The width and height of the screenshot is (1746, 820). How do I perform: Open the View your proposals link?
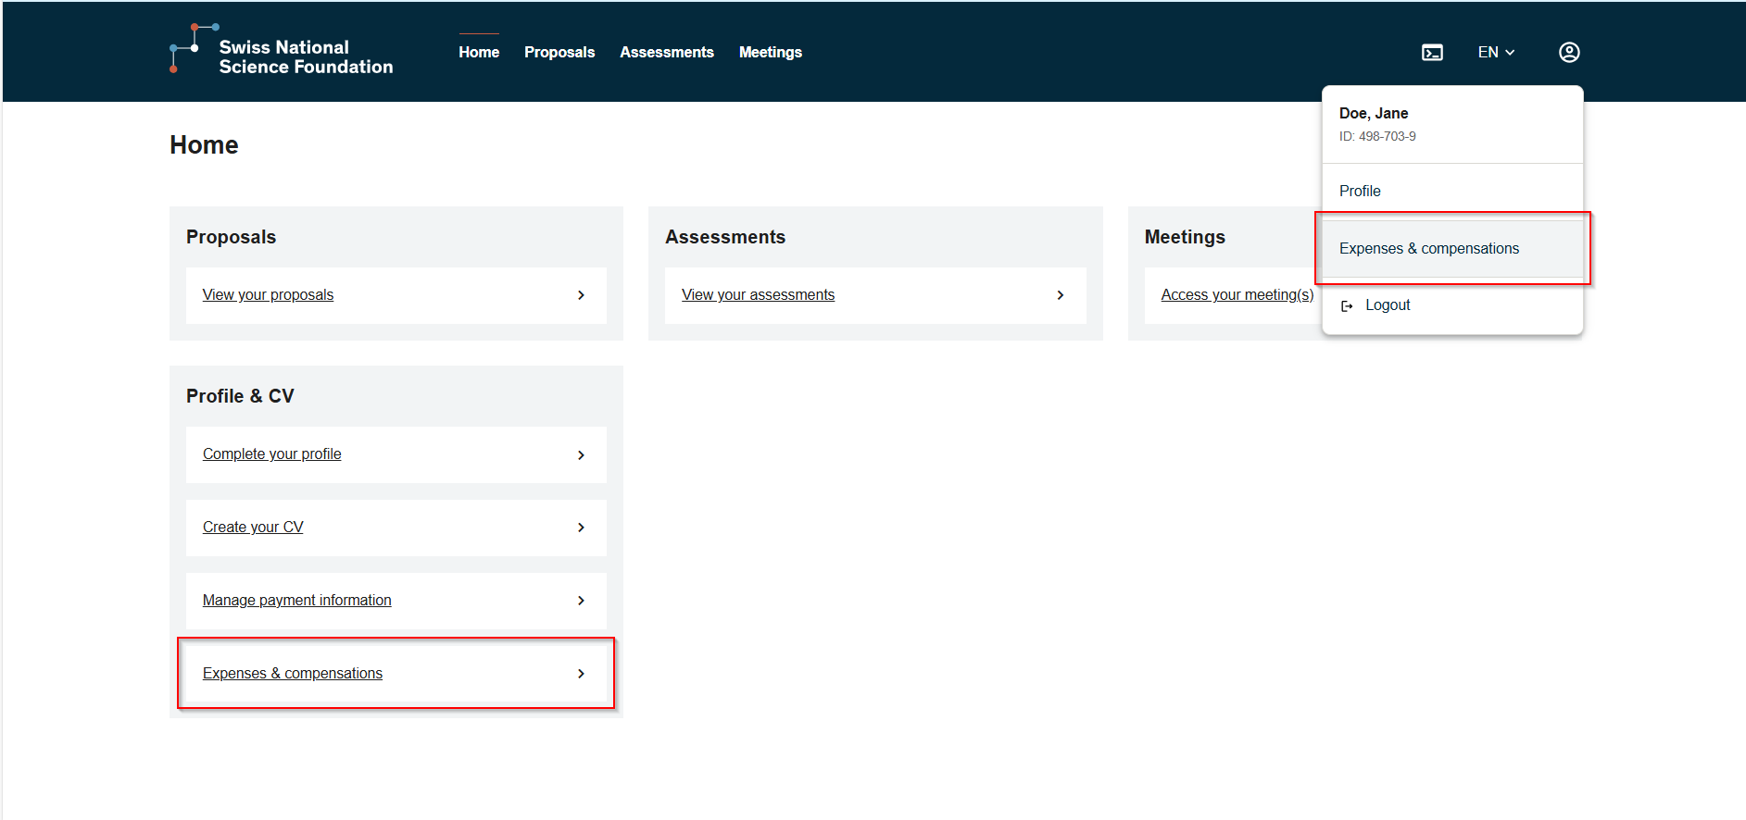click(x=268, y=295)
